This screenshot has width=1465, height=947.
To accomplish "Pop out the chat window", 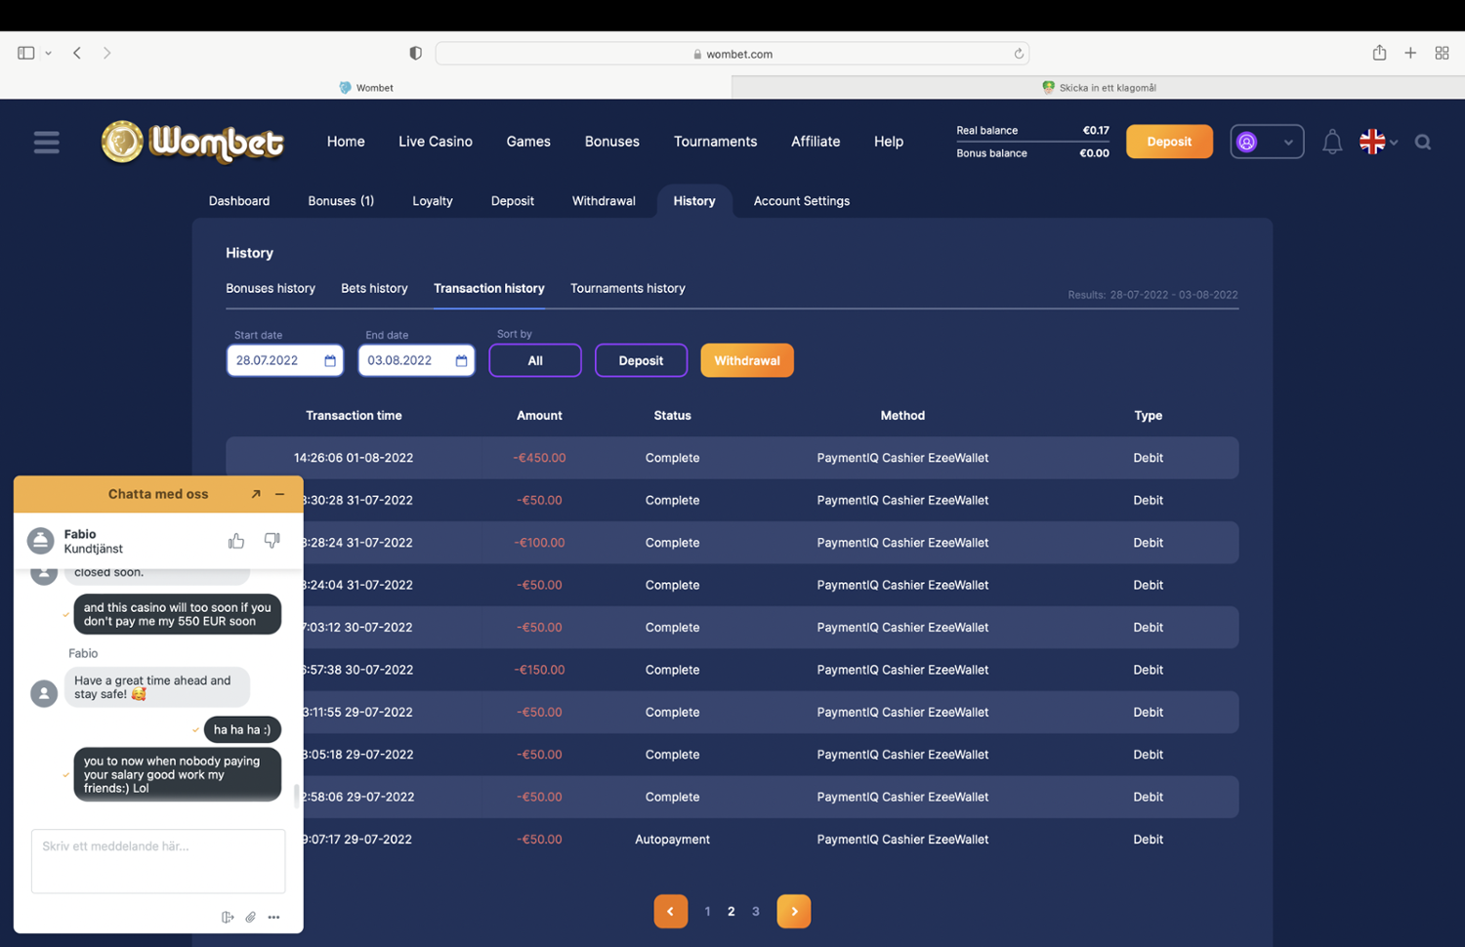I will pos(256,494).
